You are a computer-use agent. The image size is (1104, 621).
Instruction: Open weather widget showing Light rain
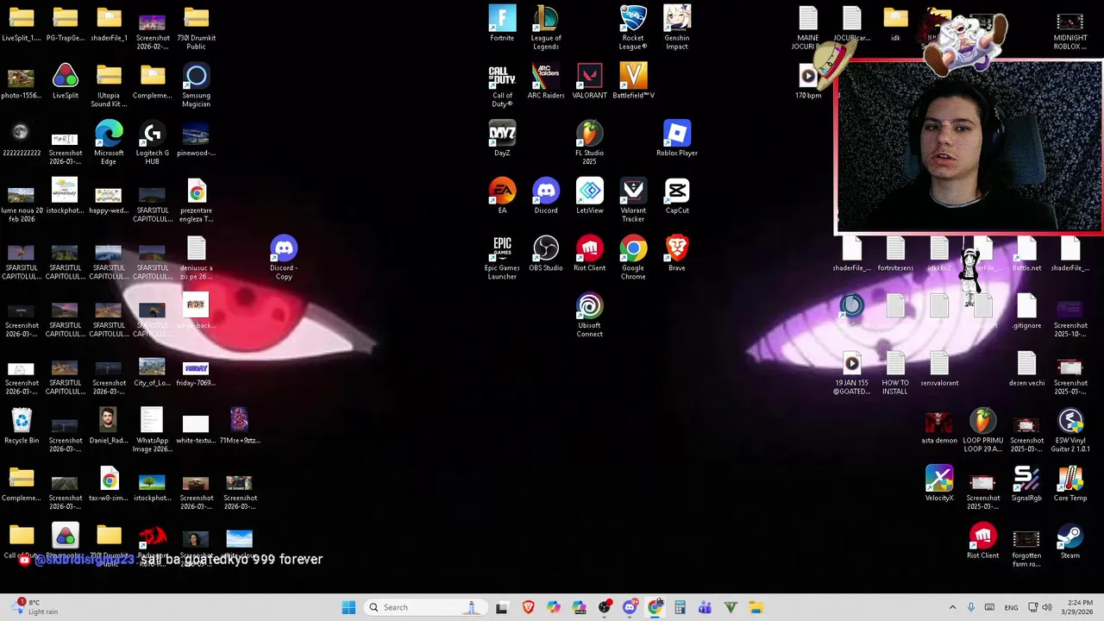click(34, 607)
